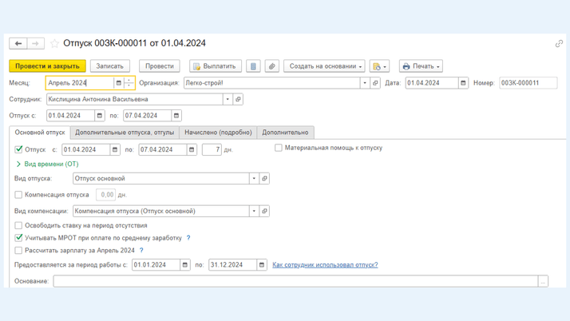Image resolution: width=570 pixels, height=321 pixels.
Task: Open employee card for Кислицина Антонина
Action: (x=238, y=100)
